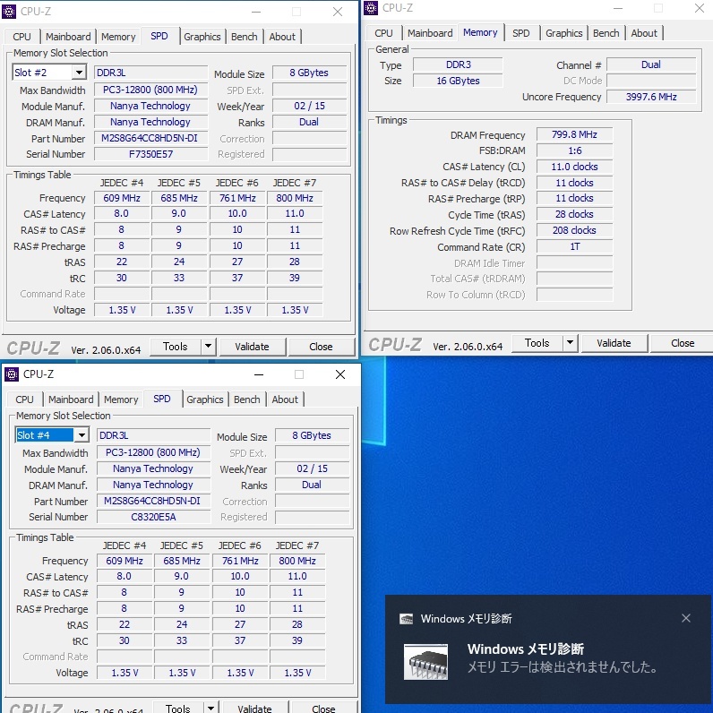
Task: Click CPU-Z app icon in Slot #2 window title bar
Action: pos(9,12)
